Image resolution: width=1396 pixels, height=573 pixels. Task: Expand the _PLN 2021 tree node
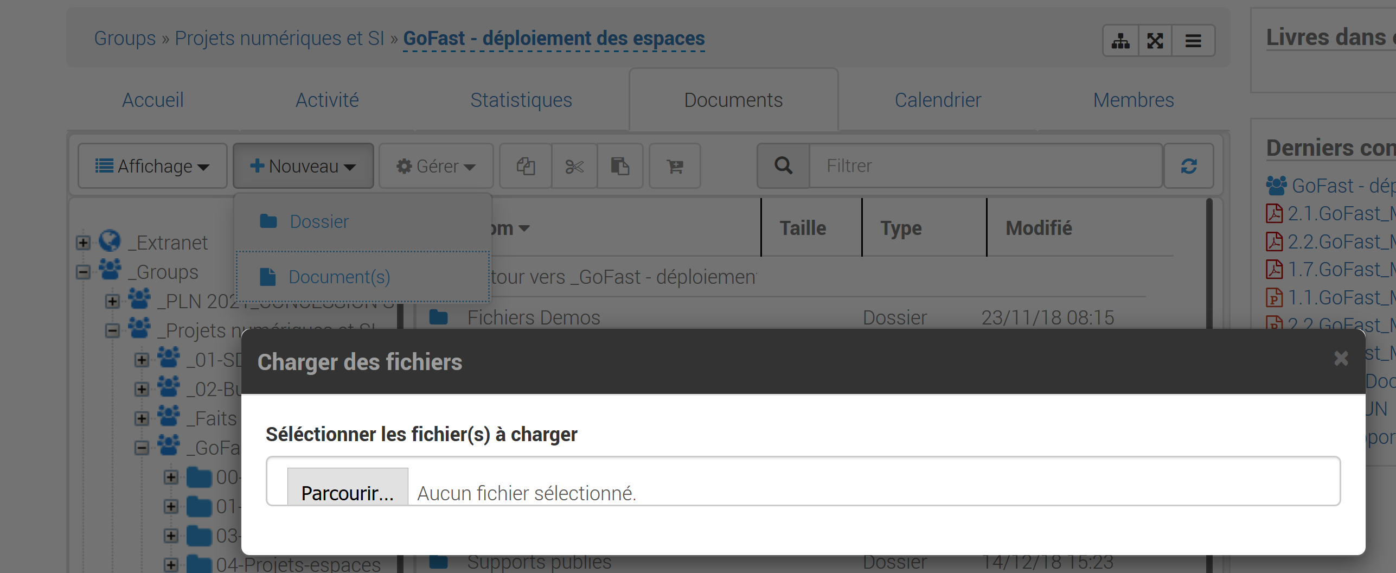pos(112,301)
